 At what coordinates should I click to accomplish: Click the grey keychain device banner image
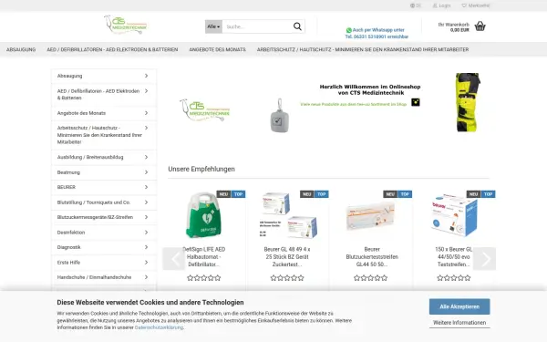click(x=279, y=116)
